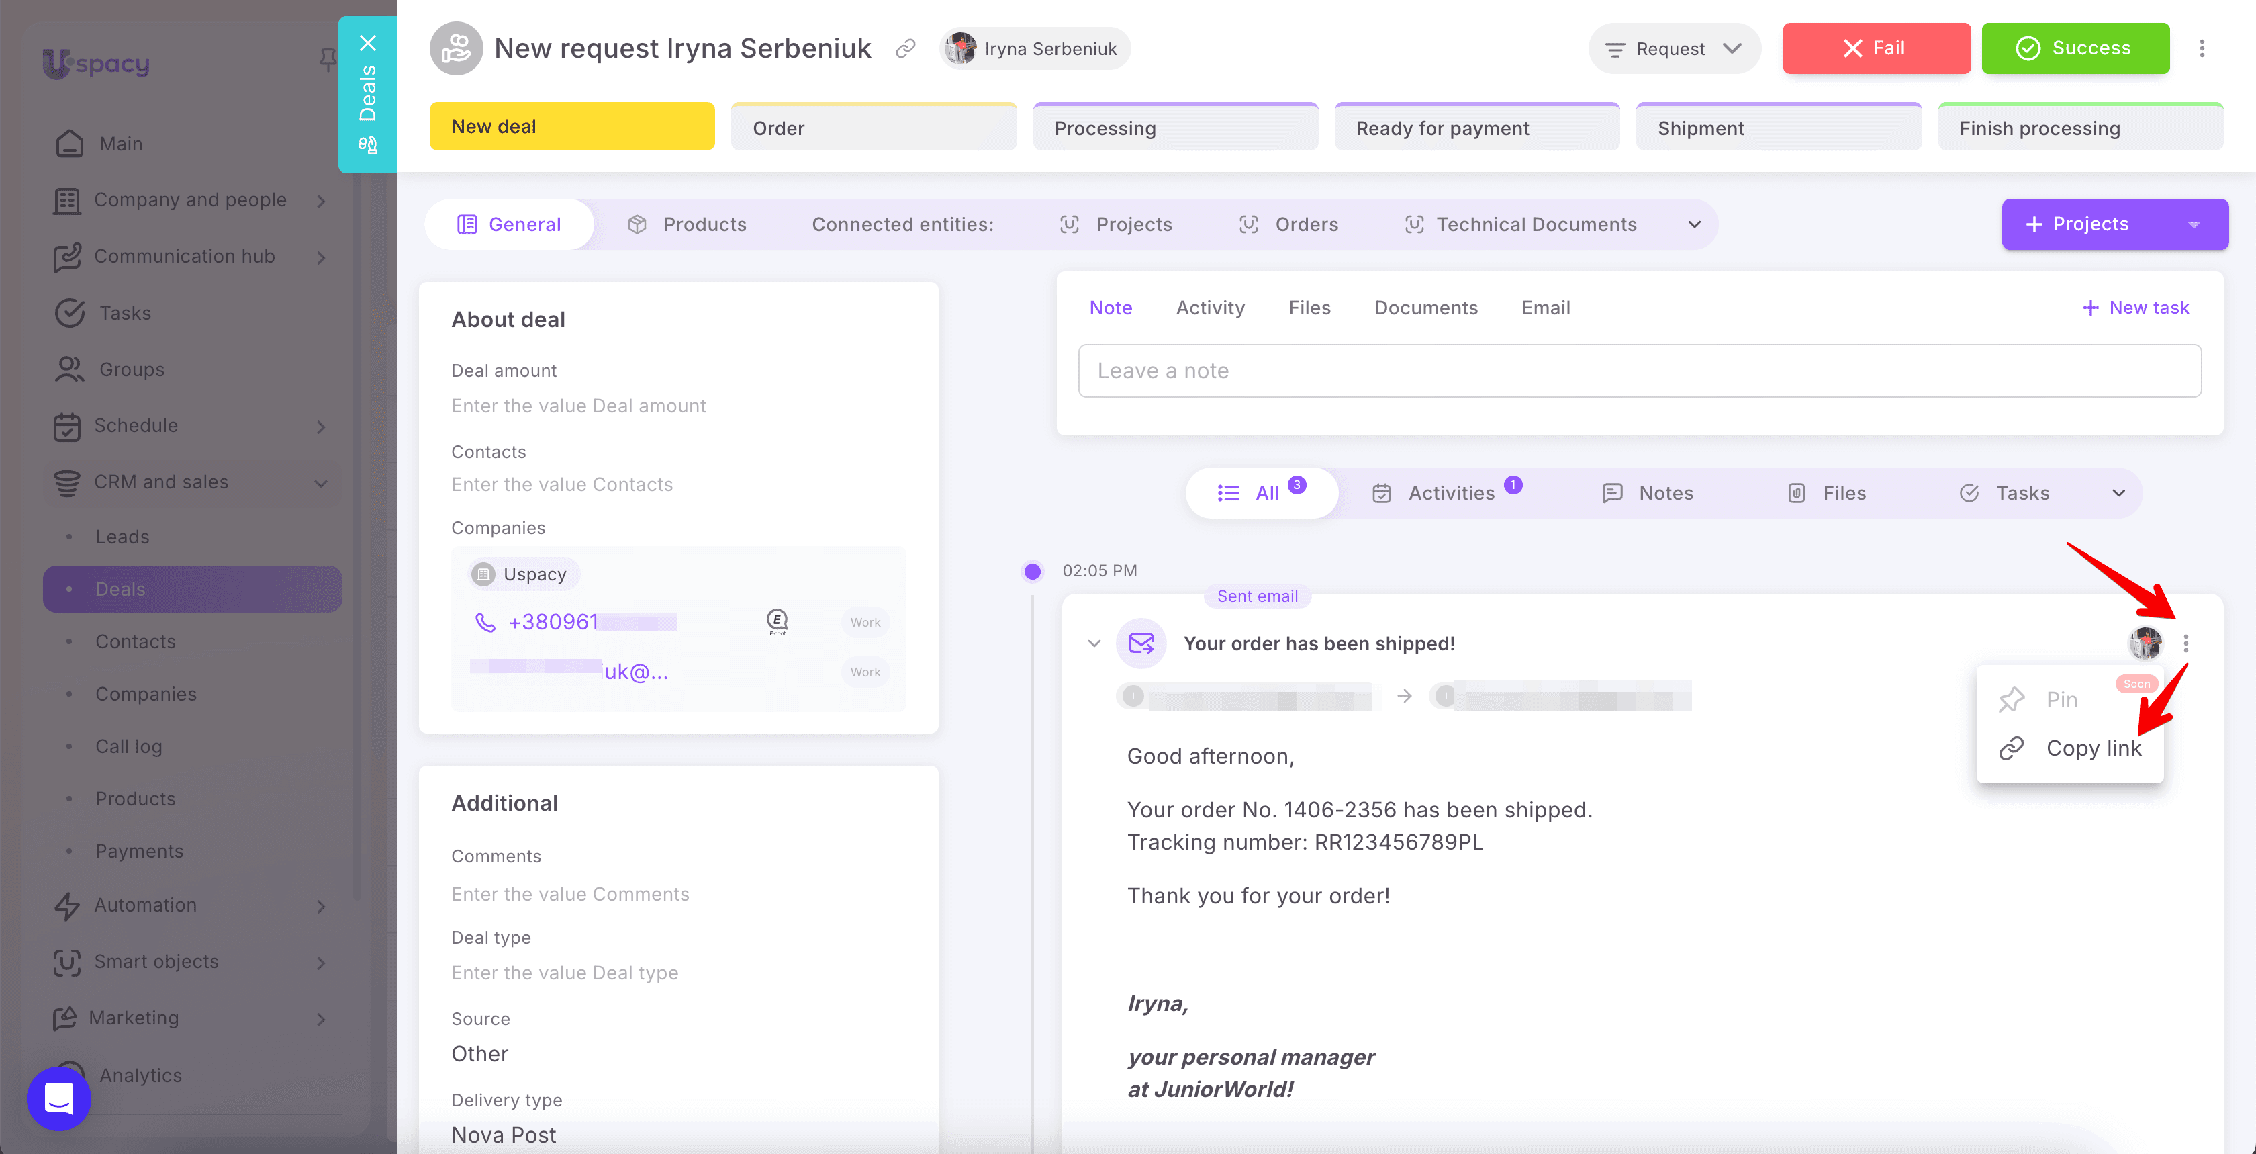Open Projects button dropdown arrow

click(x=2194, y=224)
